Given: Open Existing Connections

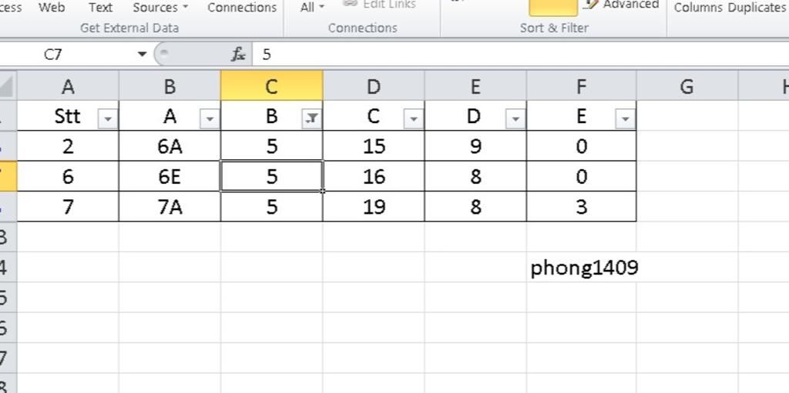Looking at the screenshot, I should pos(242,8).
